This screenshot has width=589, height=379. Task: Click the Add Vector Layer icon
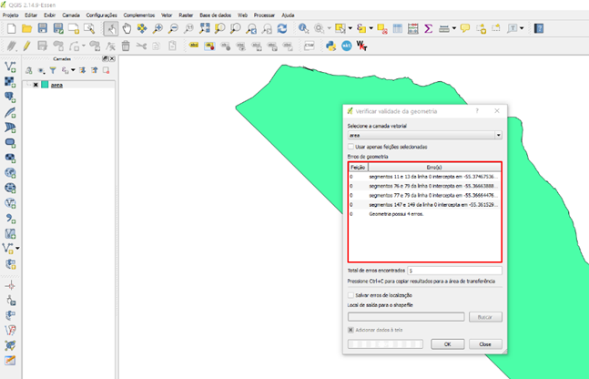click(10, 67)
